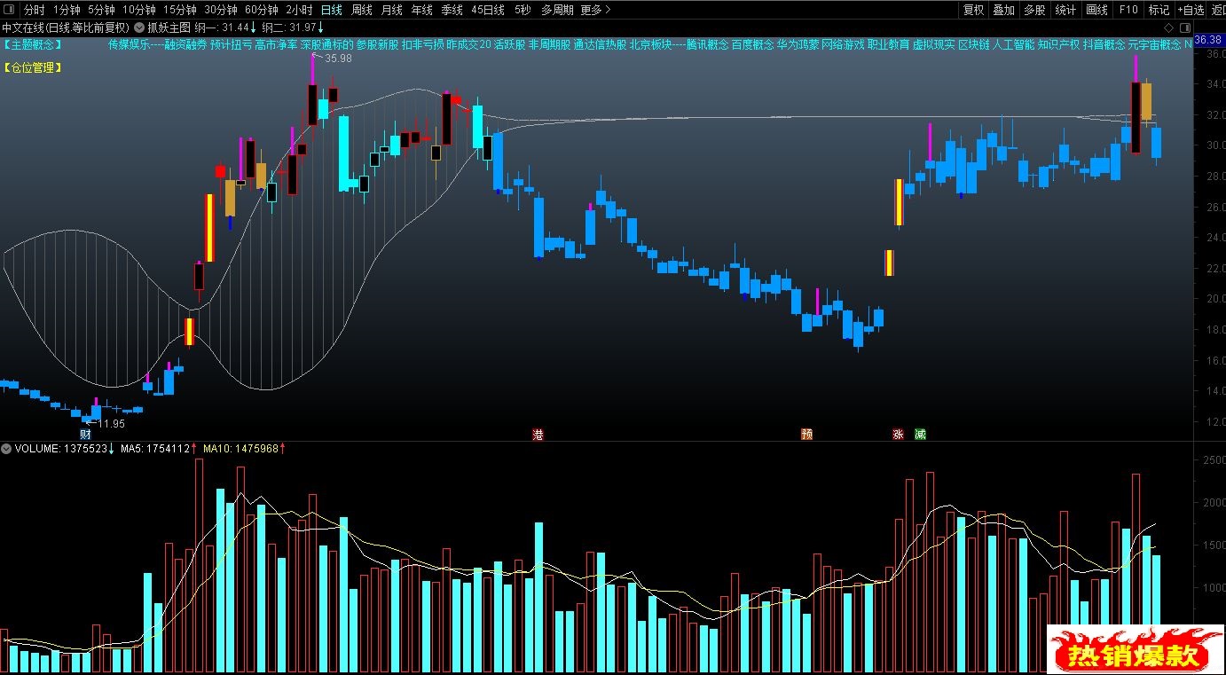Add stock via +自选 button
The image size is (1226, 675).
pyautogui.click(x=1191, y=10)
